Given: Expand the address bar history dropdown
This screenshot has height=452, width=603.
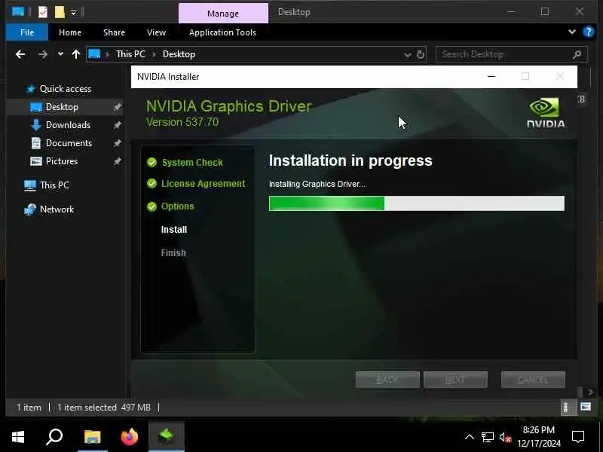Looking at the screenshot, I should [x=408, y=54].
